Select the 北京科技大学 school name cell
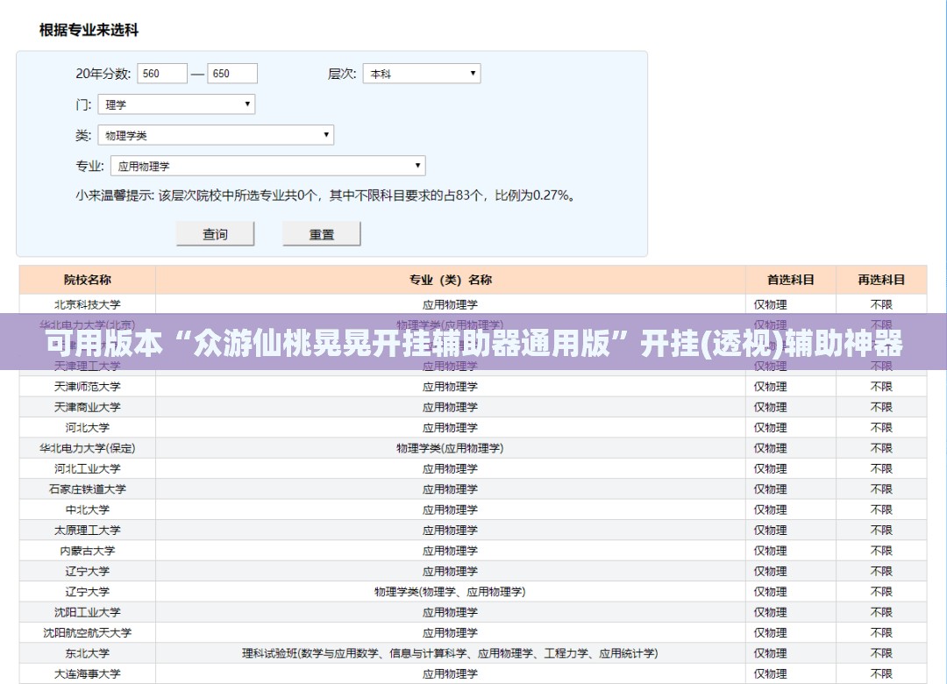Screen dimensions: 947x684 pos(88,304)
